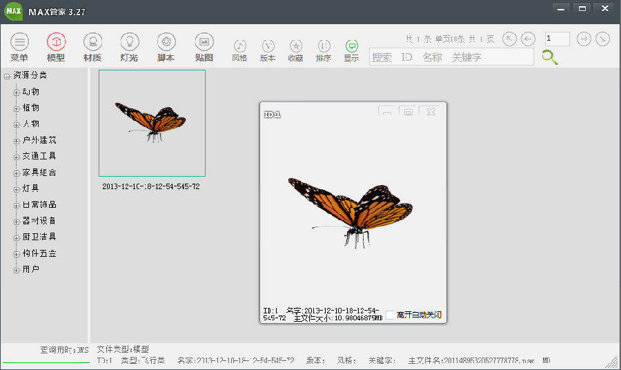
Task: Select 家具组合 in the category tree
Action: pyautogui.click(x=39, y=173)
